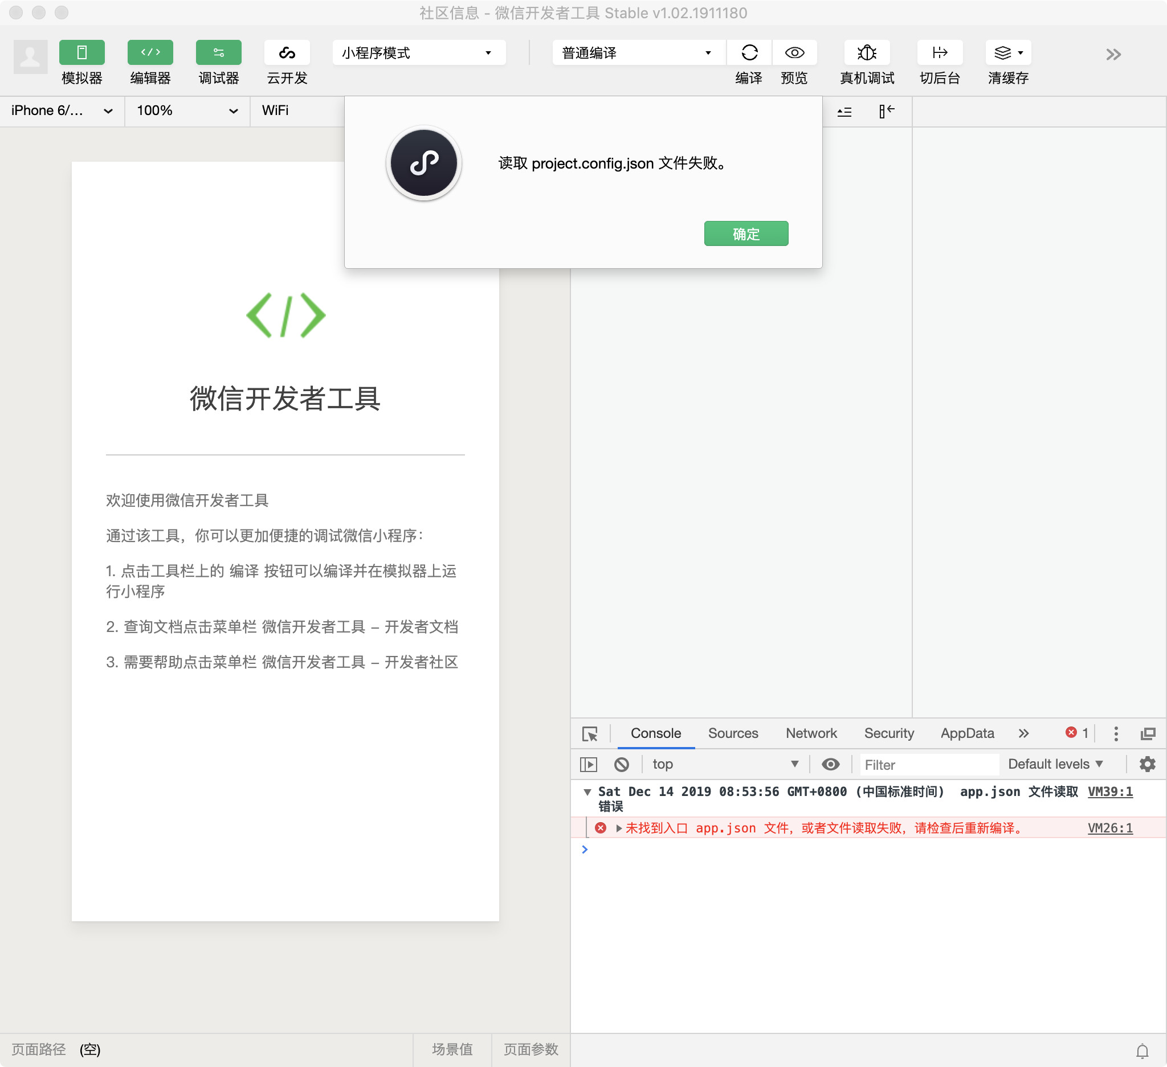Open the iPhone 6 device dropdown
The image size is (1167, 1067).
point(62,110)
